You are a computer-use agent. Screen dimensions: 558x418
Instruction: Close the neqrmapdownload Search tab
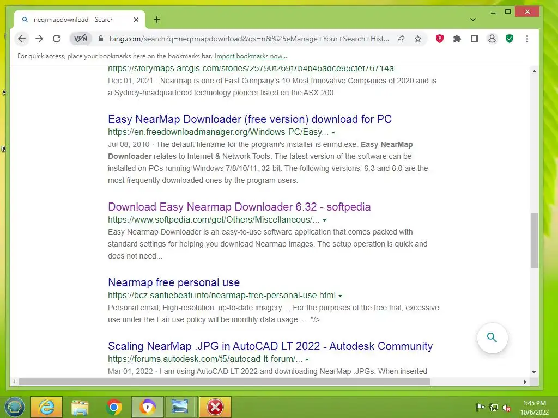coord(136,20)
